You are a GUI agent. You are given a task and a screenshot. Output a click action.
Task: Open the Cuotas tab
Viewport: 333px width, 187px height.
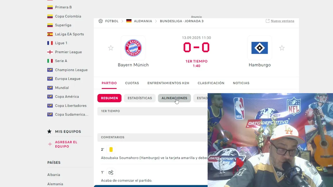click(132, 83)
